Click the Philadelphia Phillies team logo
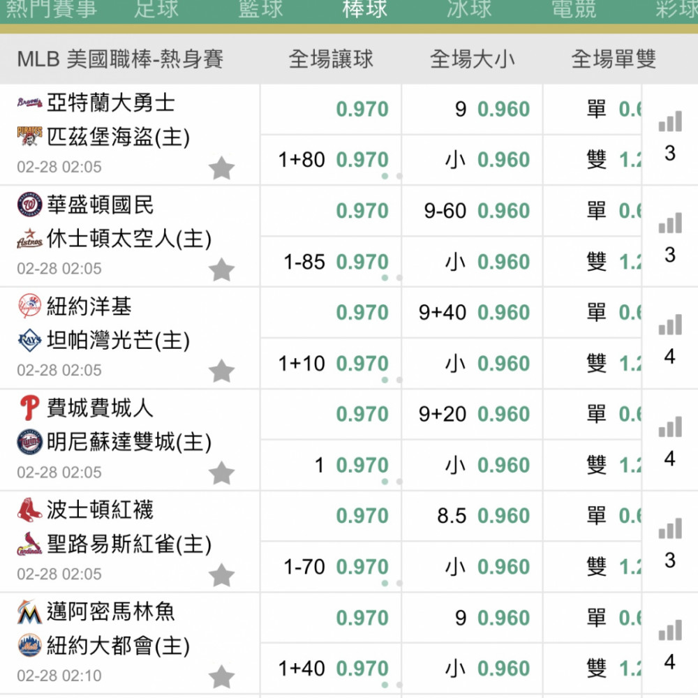The image size is (698, 698). click(30, 408)
